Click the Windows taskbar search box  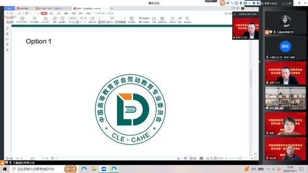(37, 169)
